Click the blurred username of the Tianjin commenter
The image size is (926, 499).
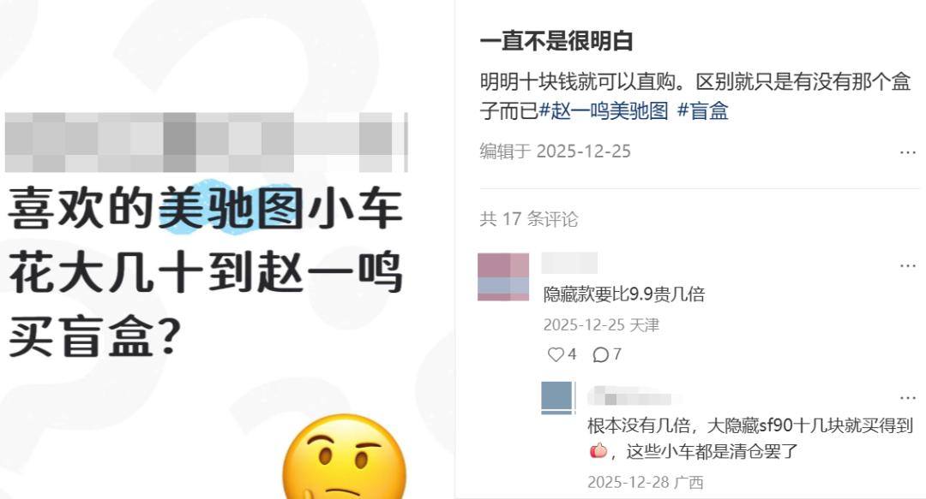[x=569, y=263]
